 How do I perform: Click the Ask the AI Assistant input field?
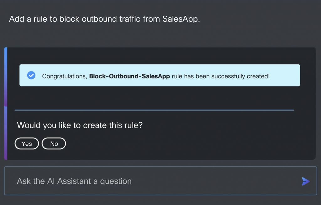pos(125,181)
